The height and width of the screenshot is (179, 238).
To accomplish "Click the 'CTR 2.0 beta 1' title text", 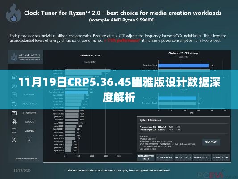I will pos(29,55).
